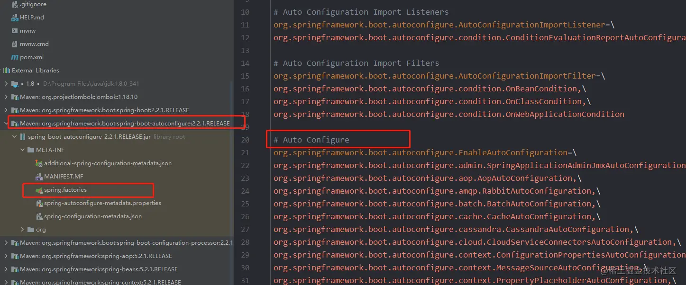686x285 pixels.
Task: Click the 'cassandra.CassandraAutoConfiguration' line
Action: (456, 230)
